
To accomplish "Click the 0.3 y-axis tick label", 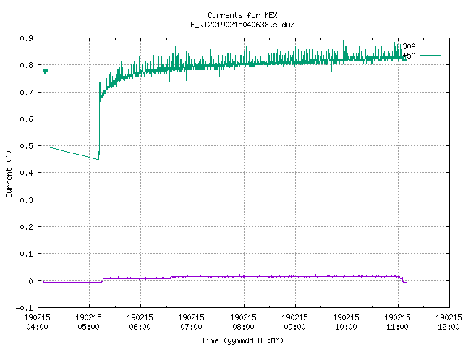I will pyautogui.click(x=26, y=200).
